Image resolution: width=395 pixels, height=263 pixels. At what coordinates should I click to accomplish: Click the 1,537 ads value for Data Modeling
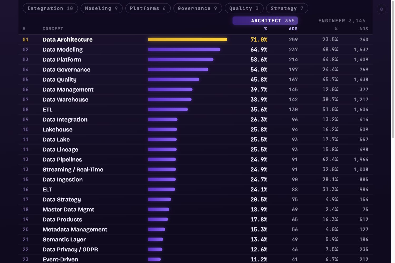(x=361, y=49)
